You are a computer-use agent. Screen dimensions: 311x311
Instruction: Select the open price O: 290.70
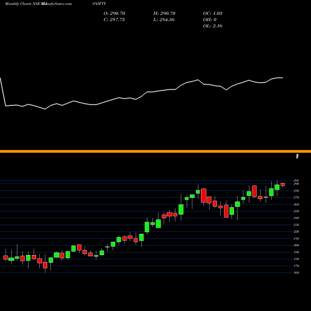pos(114,14)
